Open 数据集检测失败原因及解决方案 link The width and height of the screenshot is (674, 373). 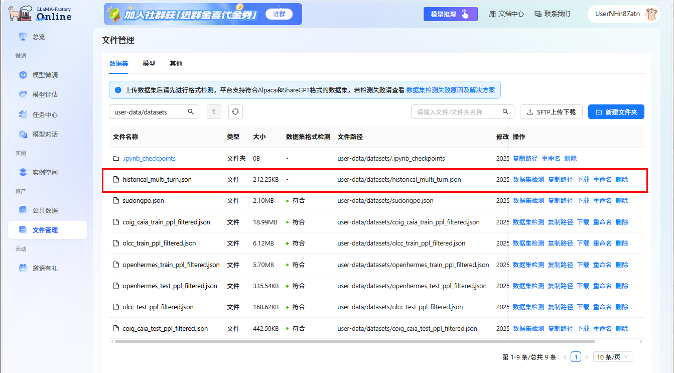[451, 90]
